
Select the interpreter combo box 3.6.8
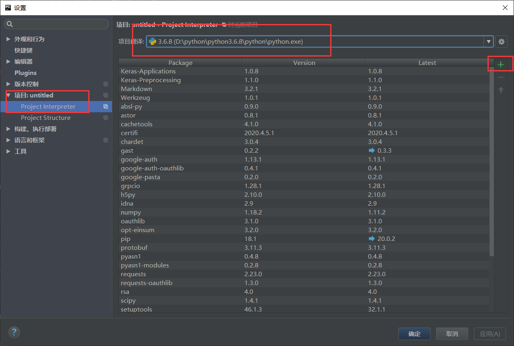tap(320, 41)
